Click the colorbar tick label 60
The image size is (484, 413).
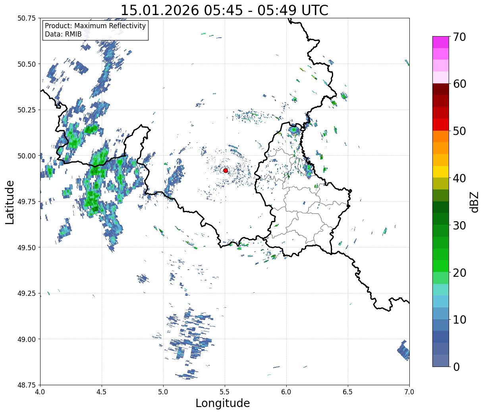459,84
